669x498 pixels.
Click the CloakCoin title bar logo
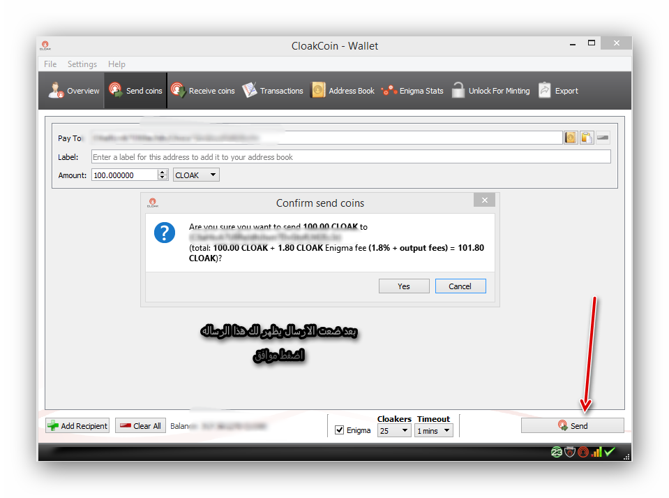click(x=45, y=45)
